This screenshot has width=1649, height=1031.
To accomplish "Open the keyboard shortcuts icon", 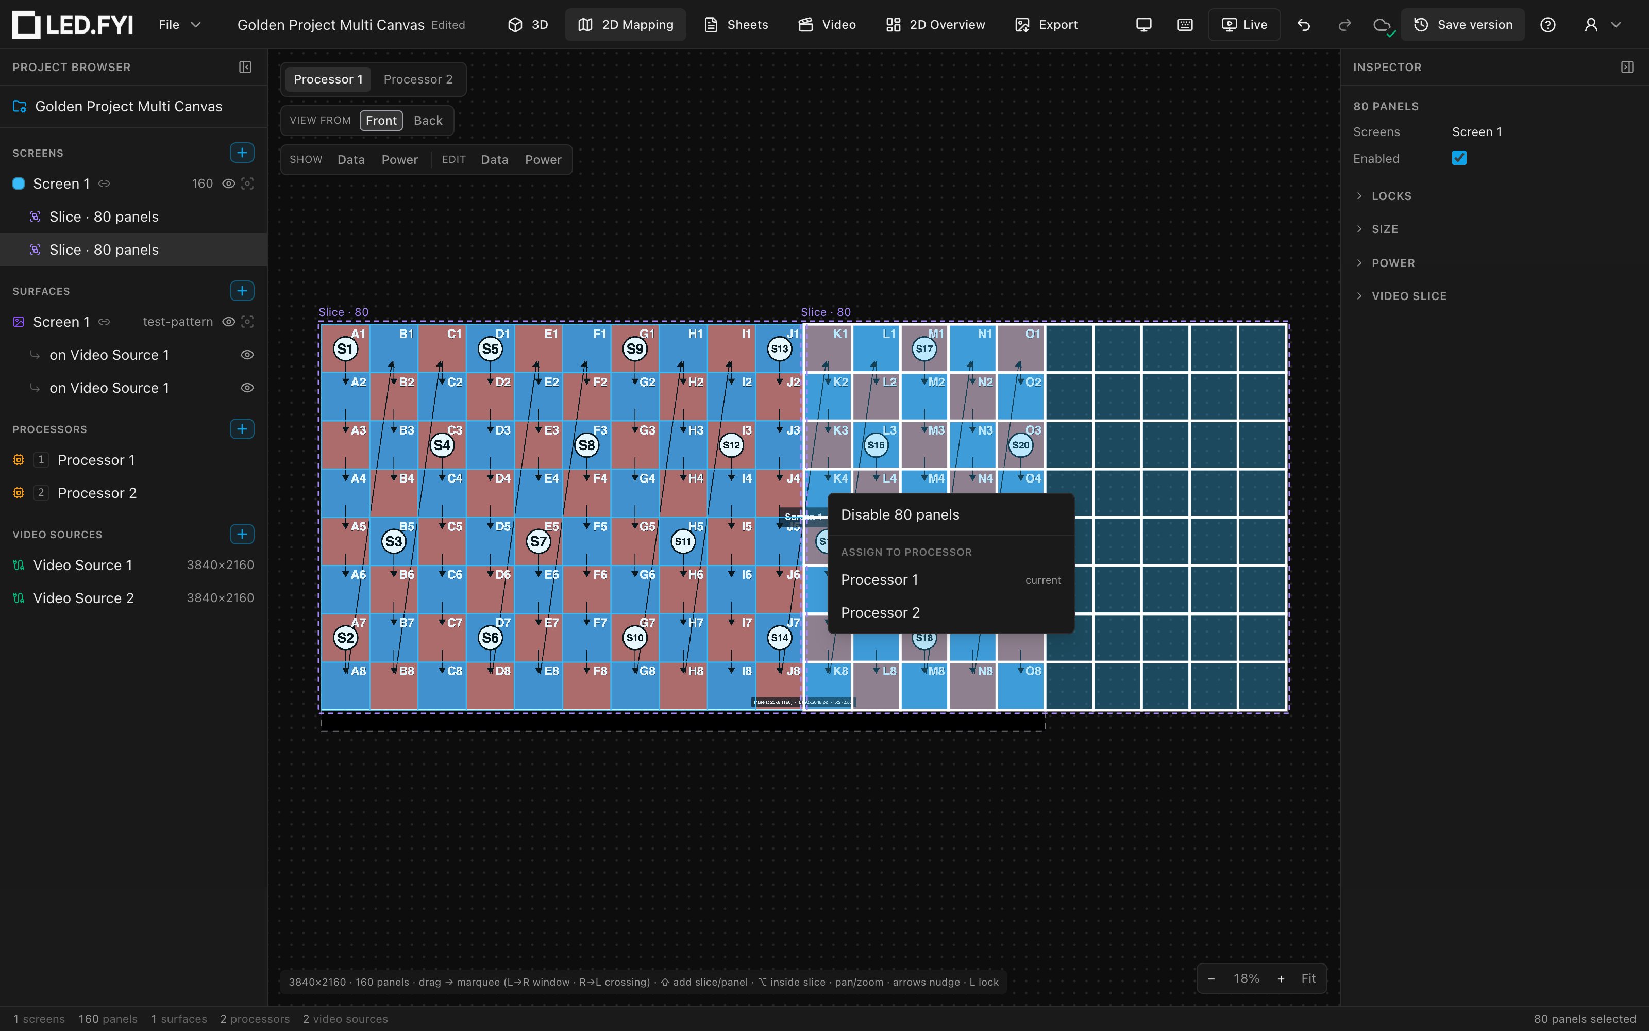I will (x=1185, y=25).
